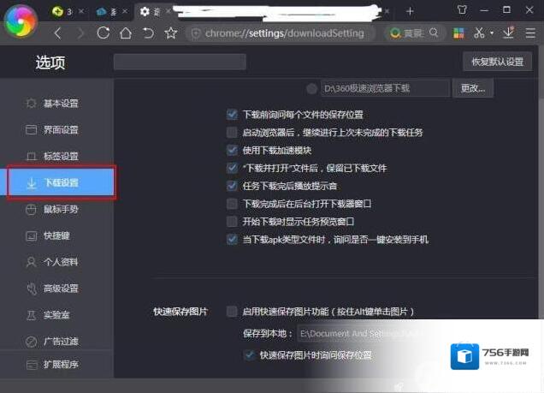Open a new tab with plus button
Screen dimensions: 544x393
[x=410, y=11]
